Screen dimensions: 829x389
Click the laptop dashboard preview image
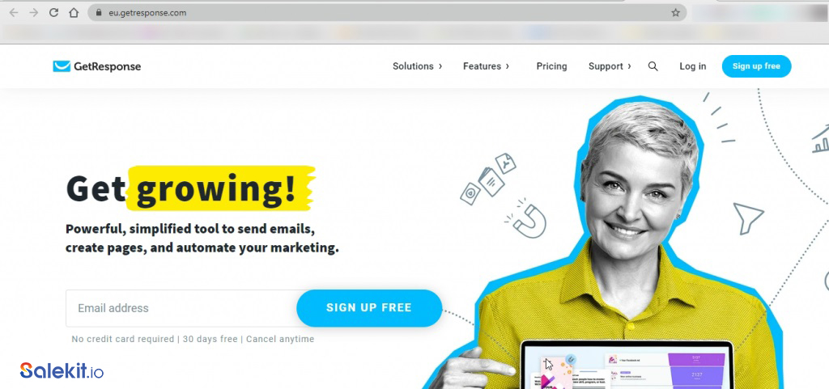627,366
